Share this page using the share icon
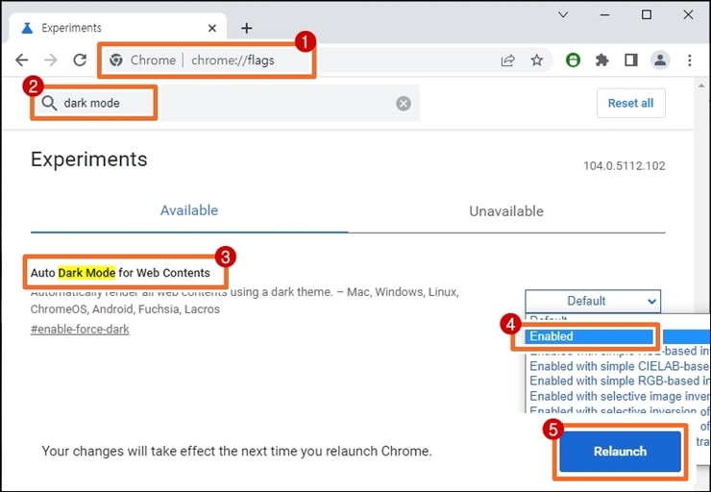 [508, 60]
